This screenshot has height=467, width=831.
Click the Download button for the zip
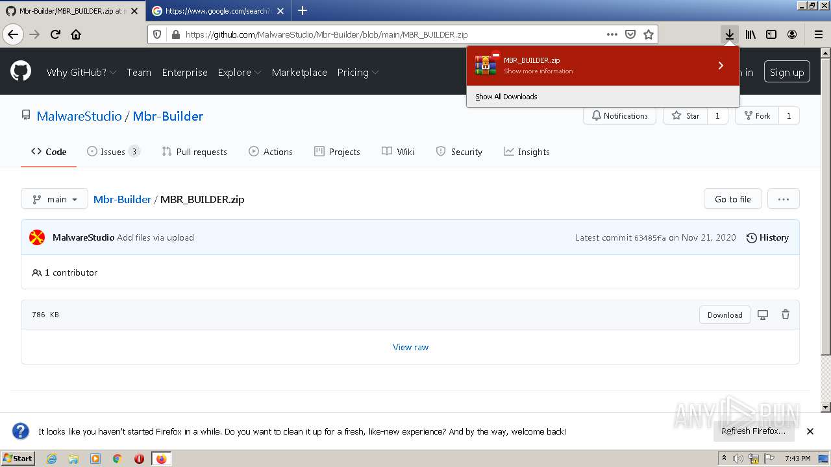tap(725, 315)
